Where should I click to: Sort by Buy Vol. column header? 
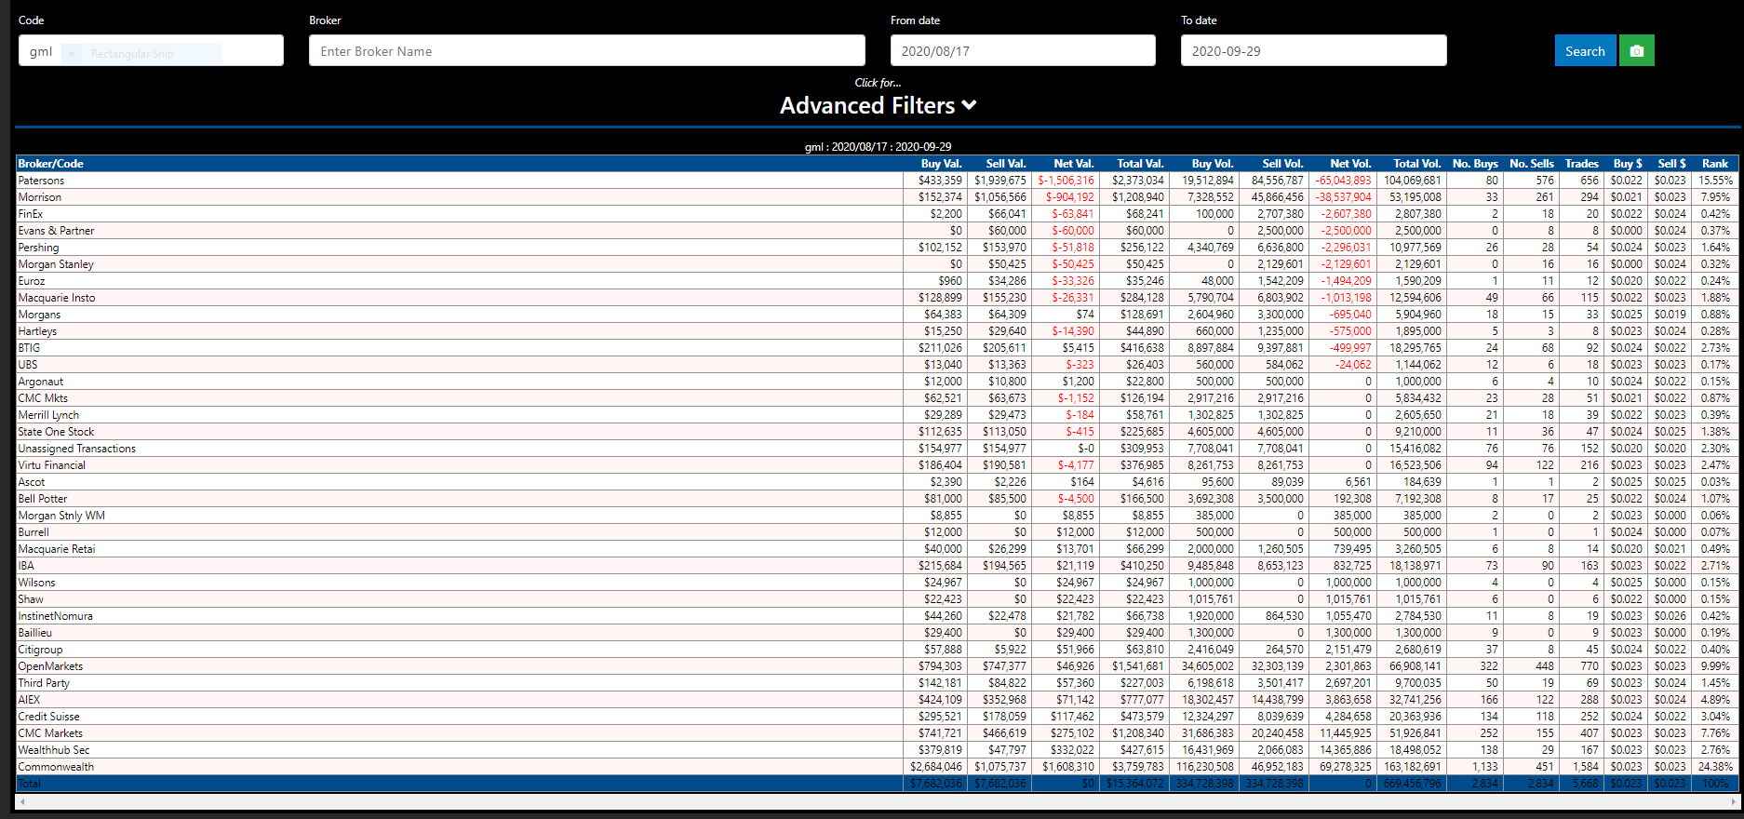pos(1213,164)
